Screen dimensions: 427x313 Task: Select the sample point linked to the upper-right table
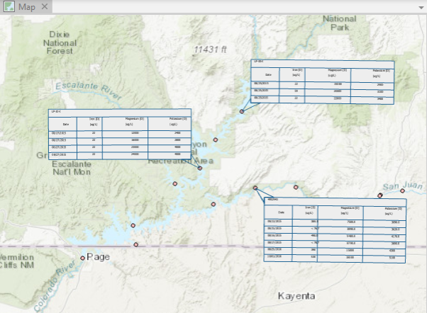[242, 111]
